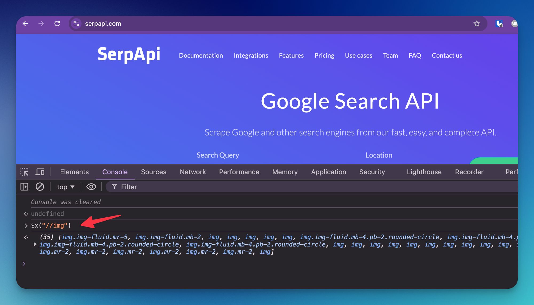Open the top JavaScript context dropdown

[65, 187]
